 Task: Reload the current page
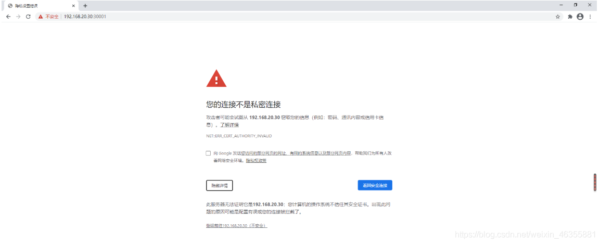pos(28,17)
